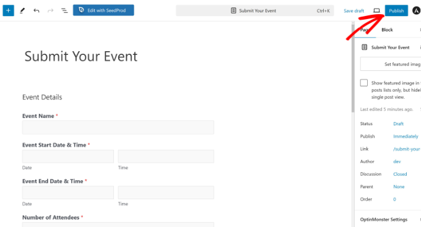Screen dimensions: 421x227
Task: Undo the last change
Action: (x=37, y=10)
